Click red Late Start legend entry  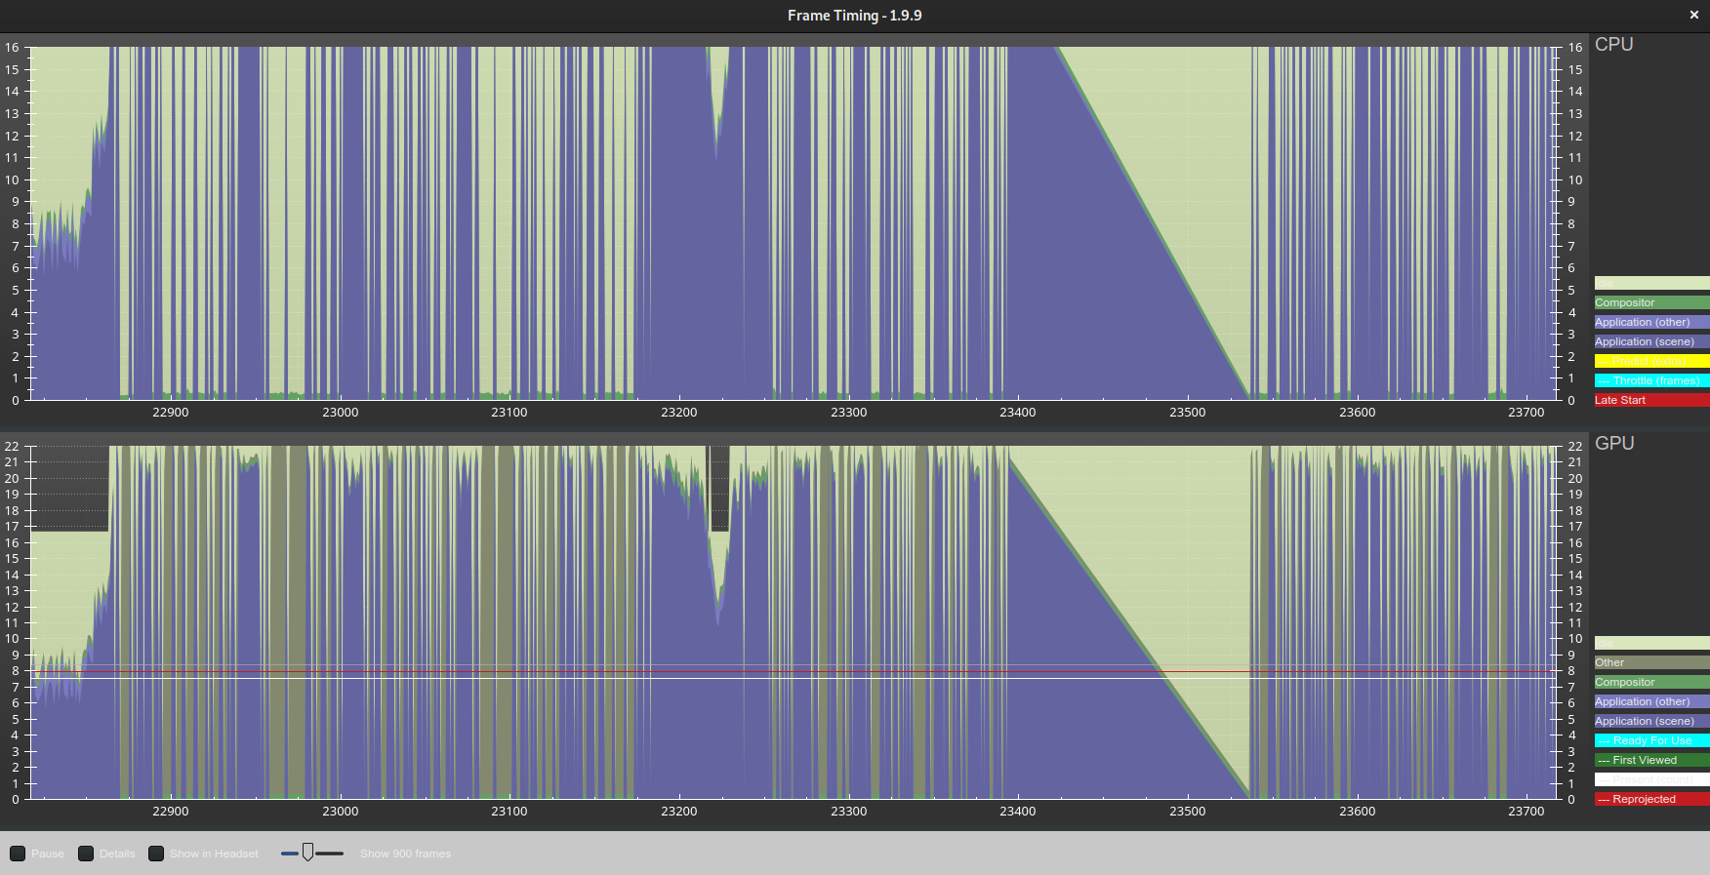click(x=1651, y=400)
